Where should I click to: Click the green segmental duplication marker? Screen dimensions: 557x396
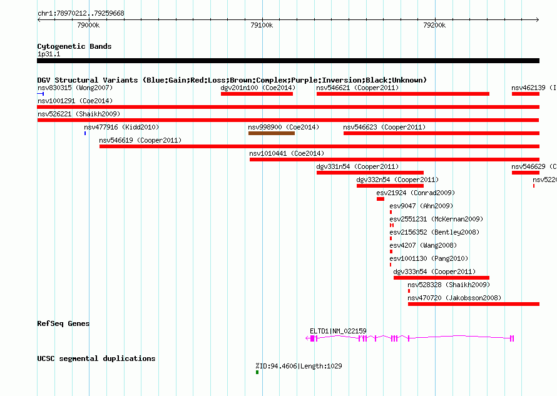click(257, 372)
